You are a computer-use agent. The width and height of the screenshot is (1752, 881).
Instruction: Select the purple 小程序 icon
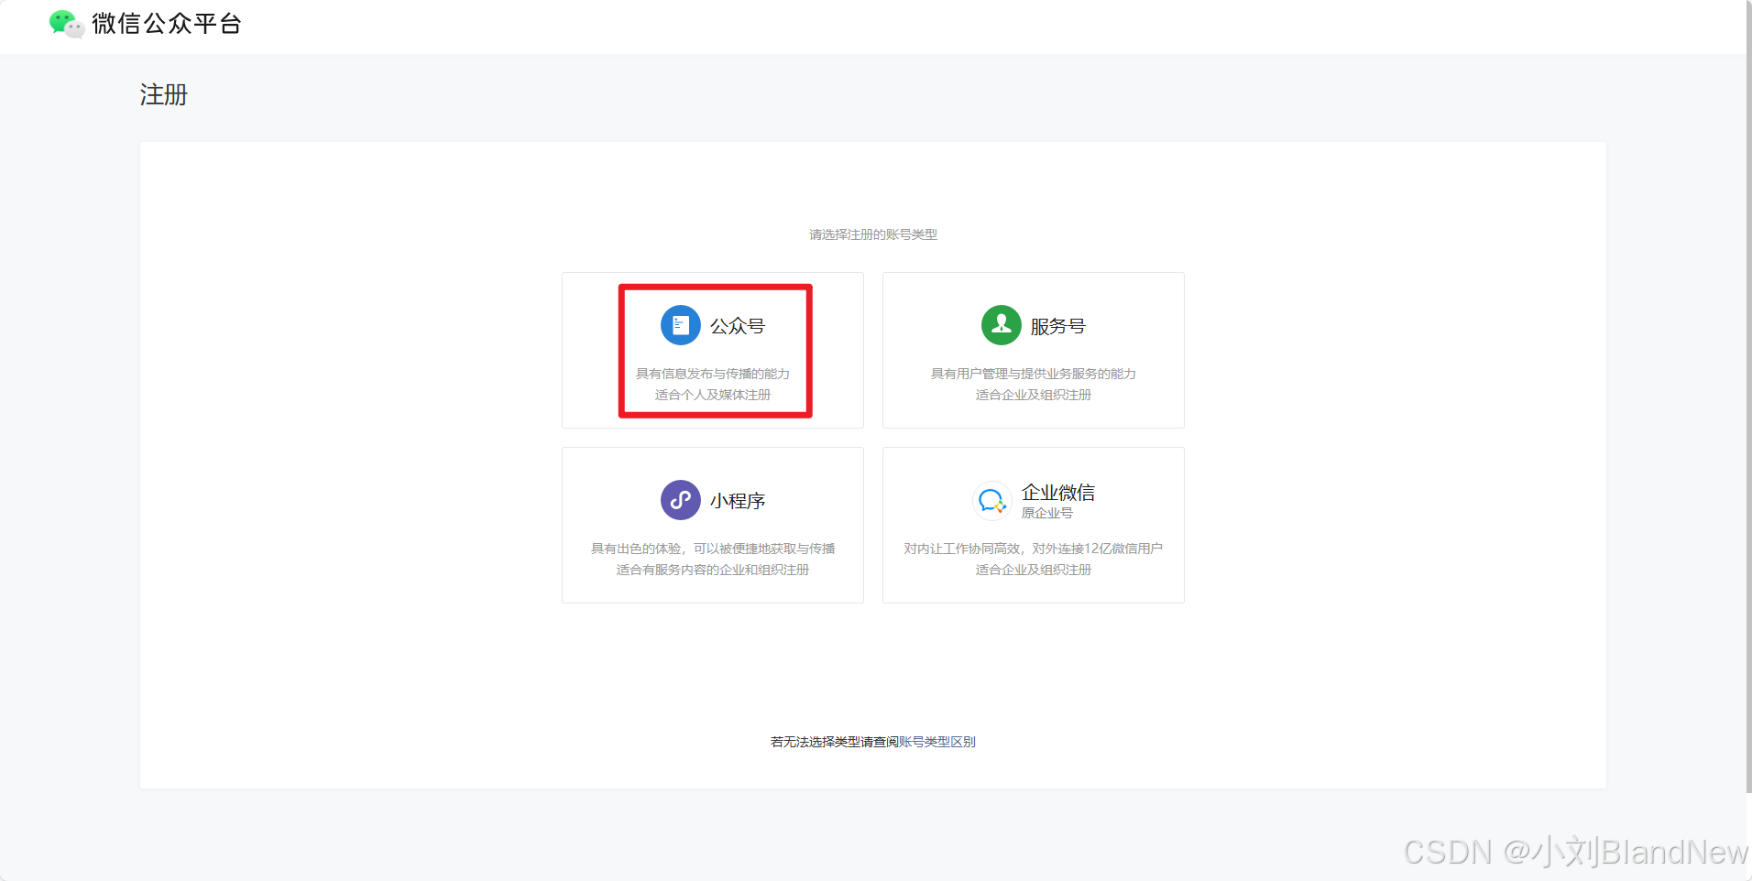pos(681,500)
